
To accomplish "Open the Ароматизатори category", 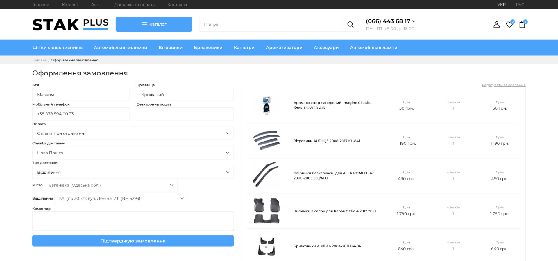I will coord(284,48).
